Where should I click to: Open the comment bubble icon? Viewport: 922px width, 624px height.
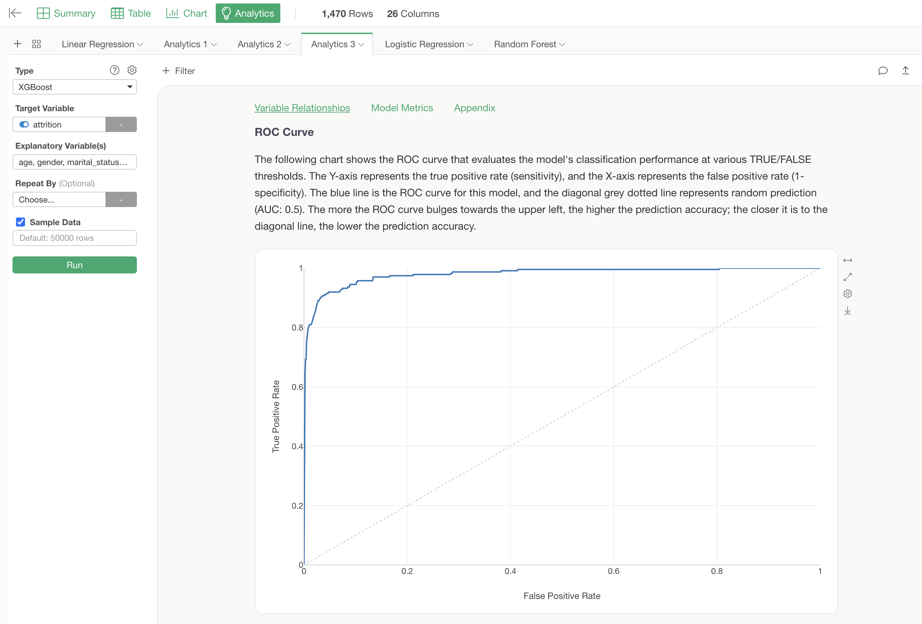pyautogui.click(x=883, y=71)
